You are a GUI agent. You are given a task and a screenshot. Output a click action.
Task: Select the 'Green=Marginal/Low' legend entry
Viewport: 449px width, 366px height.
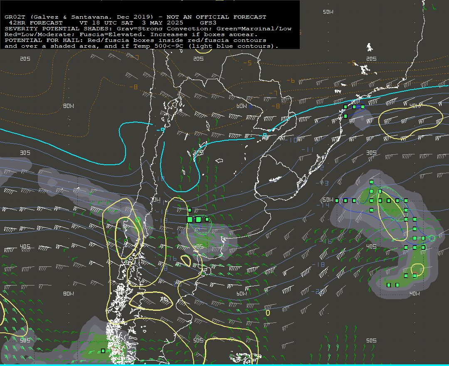point(254,29)
